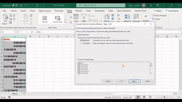Click the Currencies data type
The image size is (182, 102).
point(57,19)
